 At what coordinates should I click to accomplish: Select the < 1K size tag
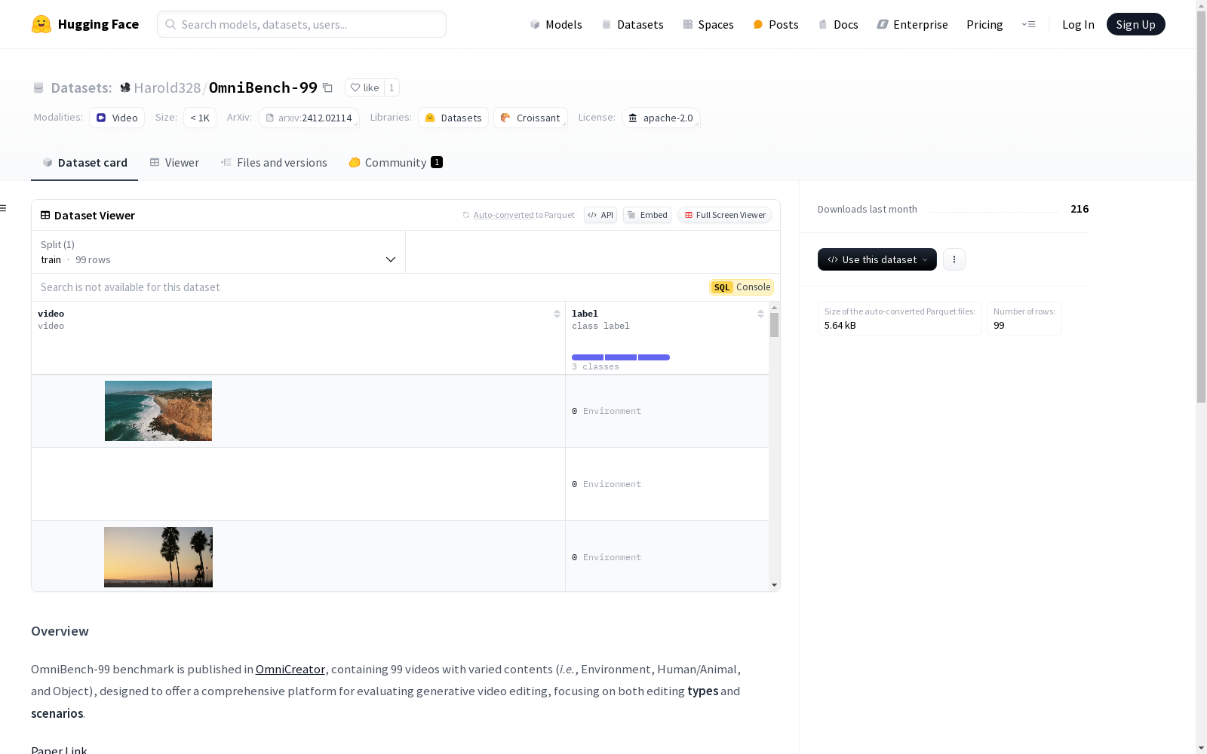click(200, 118)
